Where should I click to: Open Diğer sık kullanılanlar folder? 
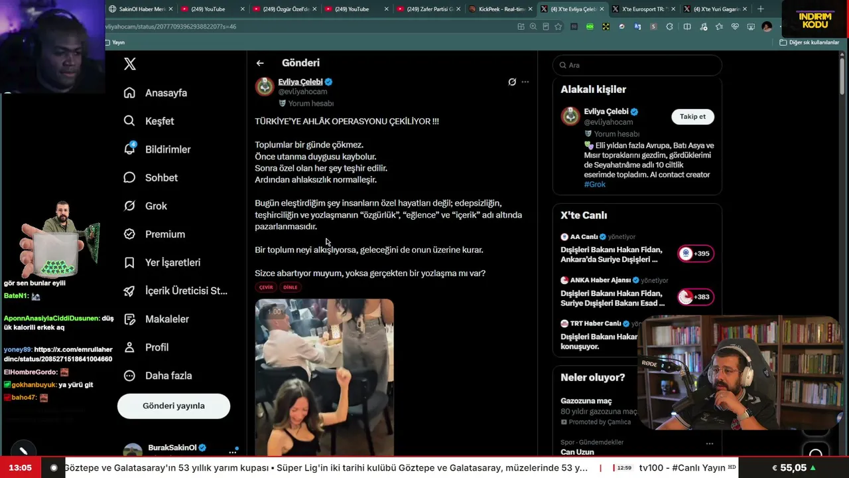click(x=809, y=42)
